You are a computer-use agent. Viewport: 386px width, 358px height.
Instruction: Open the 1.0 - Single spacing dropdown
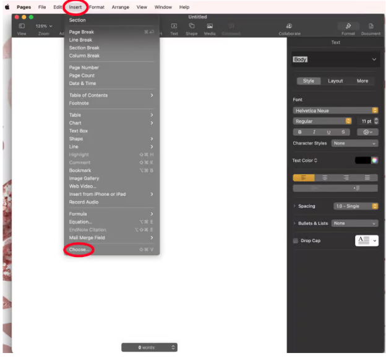point(356,206)
